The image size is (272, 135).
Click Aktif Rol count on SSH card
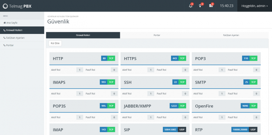(151, 94)
